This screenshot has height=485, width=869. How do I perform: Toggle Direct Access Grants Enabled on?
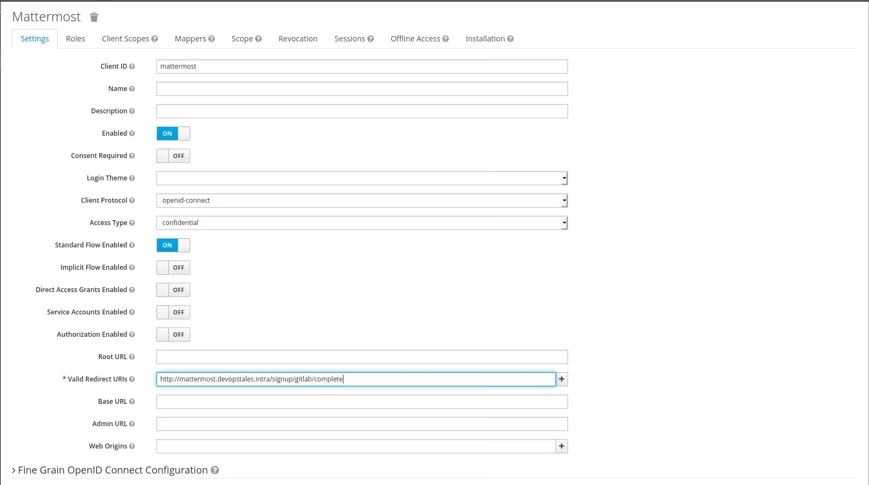point(173,290)
